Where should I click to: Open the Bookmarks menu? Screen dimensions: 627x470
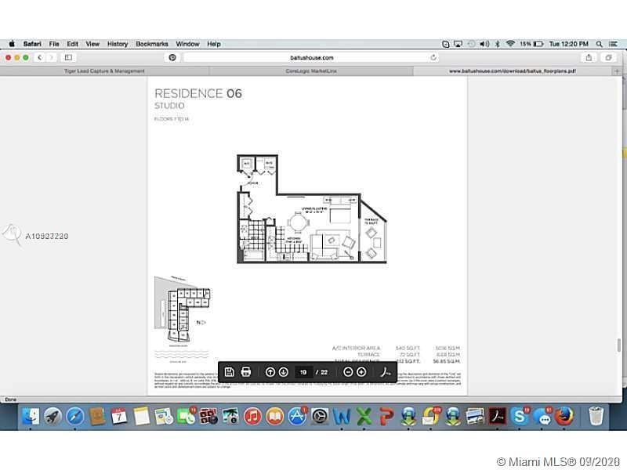pos(152,44)
